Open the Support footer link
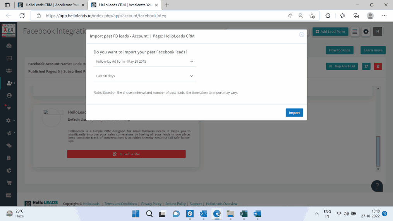393x221 pixels. [196, 204]
